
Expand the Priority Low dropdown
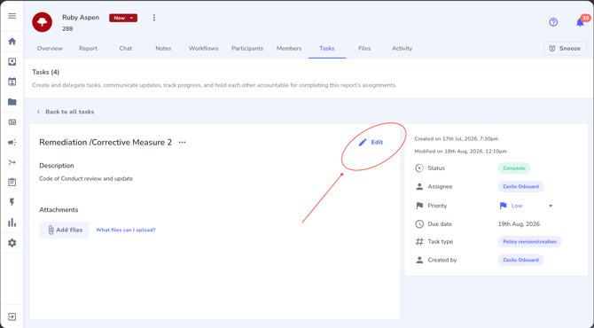click(x=551, y=206)
